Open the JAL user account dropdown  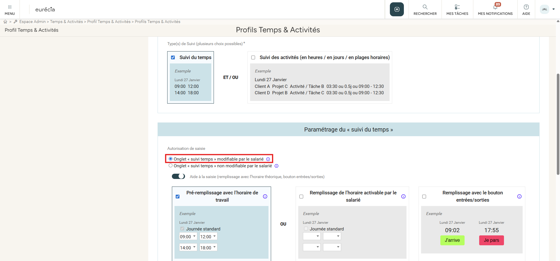click(x=547, y=9)
